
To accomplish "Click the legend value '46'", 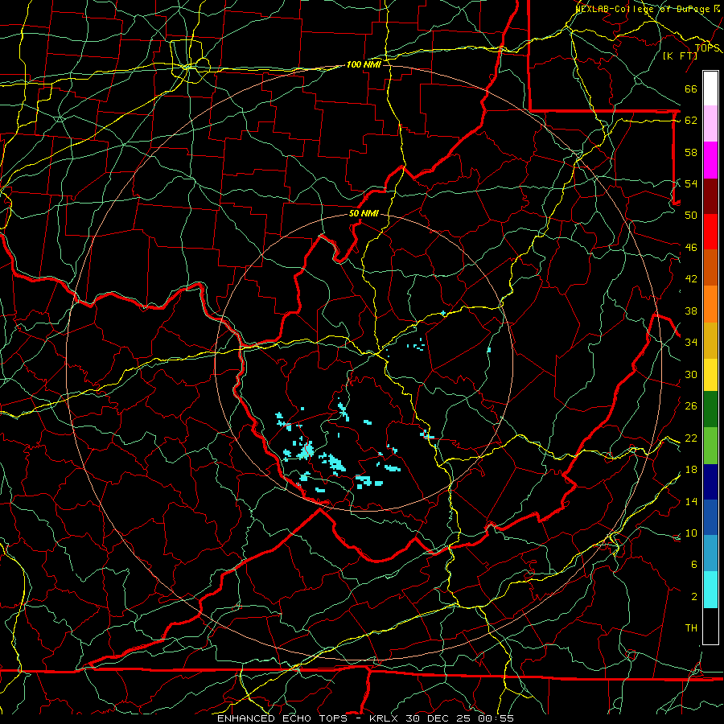I will 691,248.
